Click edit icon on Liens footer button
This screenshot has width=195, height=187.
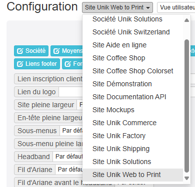(x=20, y=64)
